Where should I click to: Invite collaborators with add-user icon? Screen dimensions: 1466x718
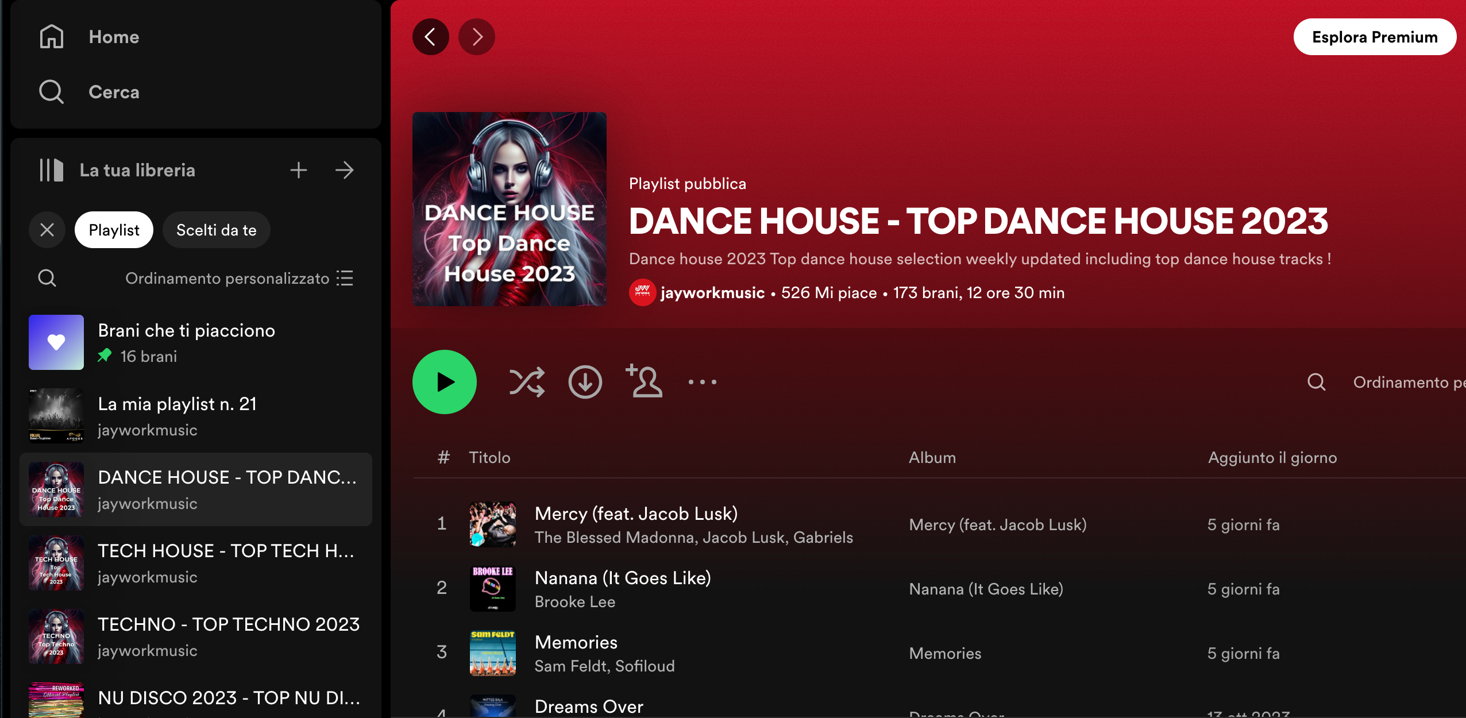(x=644, y=381)
